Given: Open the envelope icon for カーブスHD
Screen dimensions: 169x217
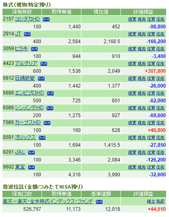Looking at the screenshot, I should [47, 123].
